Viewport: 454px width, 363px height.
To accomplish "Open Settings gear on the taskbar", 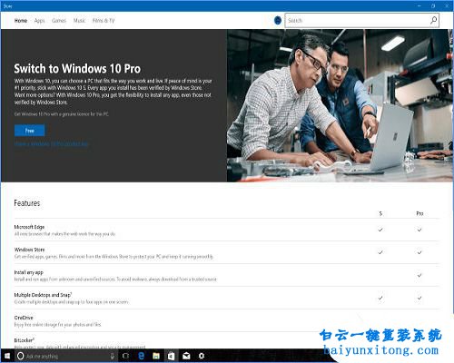I will pyautogui.click(x=202, y=356).
